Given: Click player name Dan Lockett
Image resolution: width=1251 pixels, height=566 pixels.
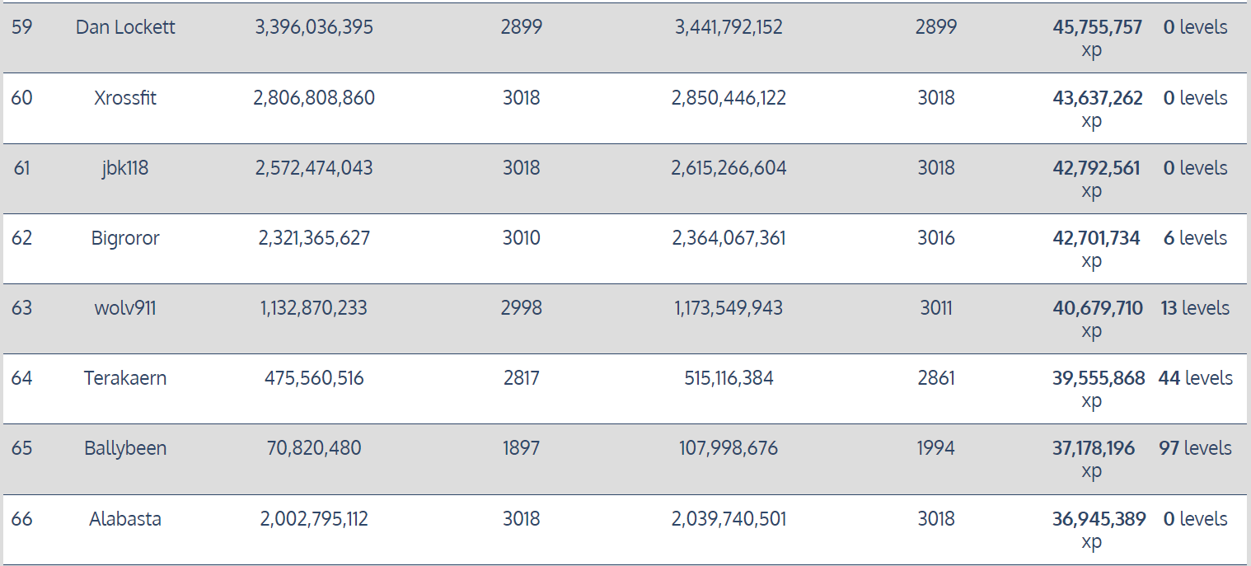Looking at the screenshot, I should tap(125, 27).
